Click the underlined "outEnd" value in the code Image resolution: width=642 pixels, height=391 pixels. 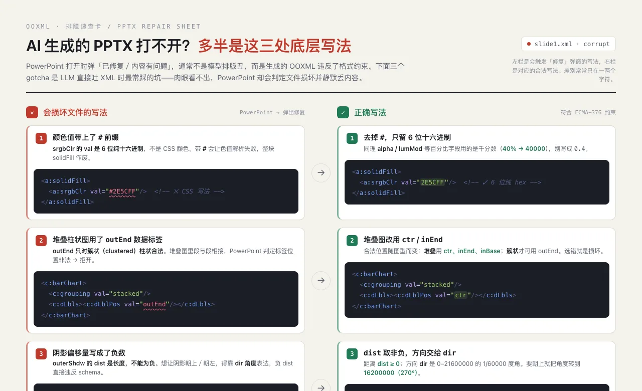pyautogui.click(x=154, y=304)
